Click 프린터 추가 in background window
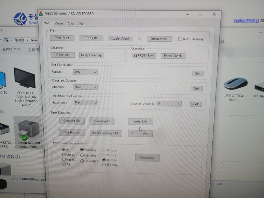264x198 pixels. (11, 49)
